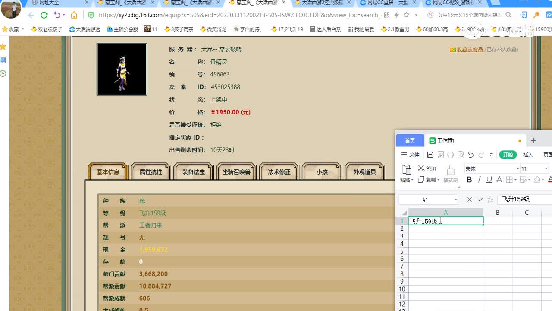Cut selection with 剪切 scissors button
The image size is (552, 311).
coord(427,168)
